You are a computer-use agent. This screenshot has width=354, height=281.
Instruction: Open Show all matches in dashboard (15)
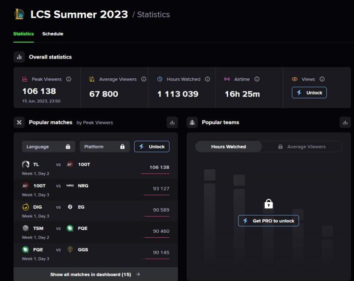click(96, 274)
